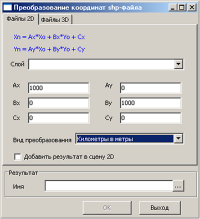Click the Yn formula text
Screen dimensions: 200x219
coord(49,49)
